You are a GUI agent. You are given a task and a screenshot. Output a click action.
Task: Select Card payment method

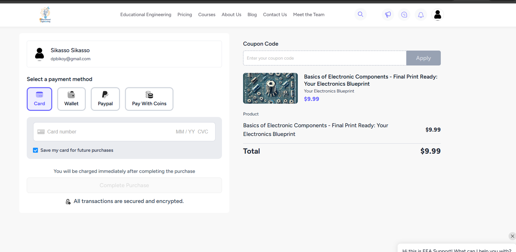[x=39, y=99]
